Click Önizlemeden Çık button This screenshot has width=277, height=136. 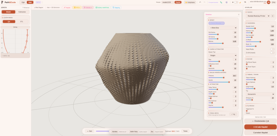(260, 121)
